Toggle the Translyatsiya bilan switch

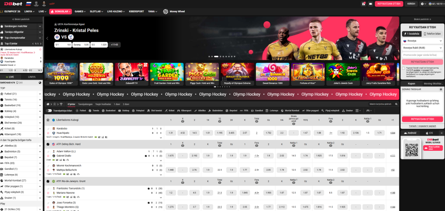click(50, 110)
